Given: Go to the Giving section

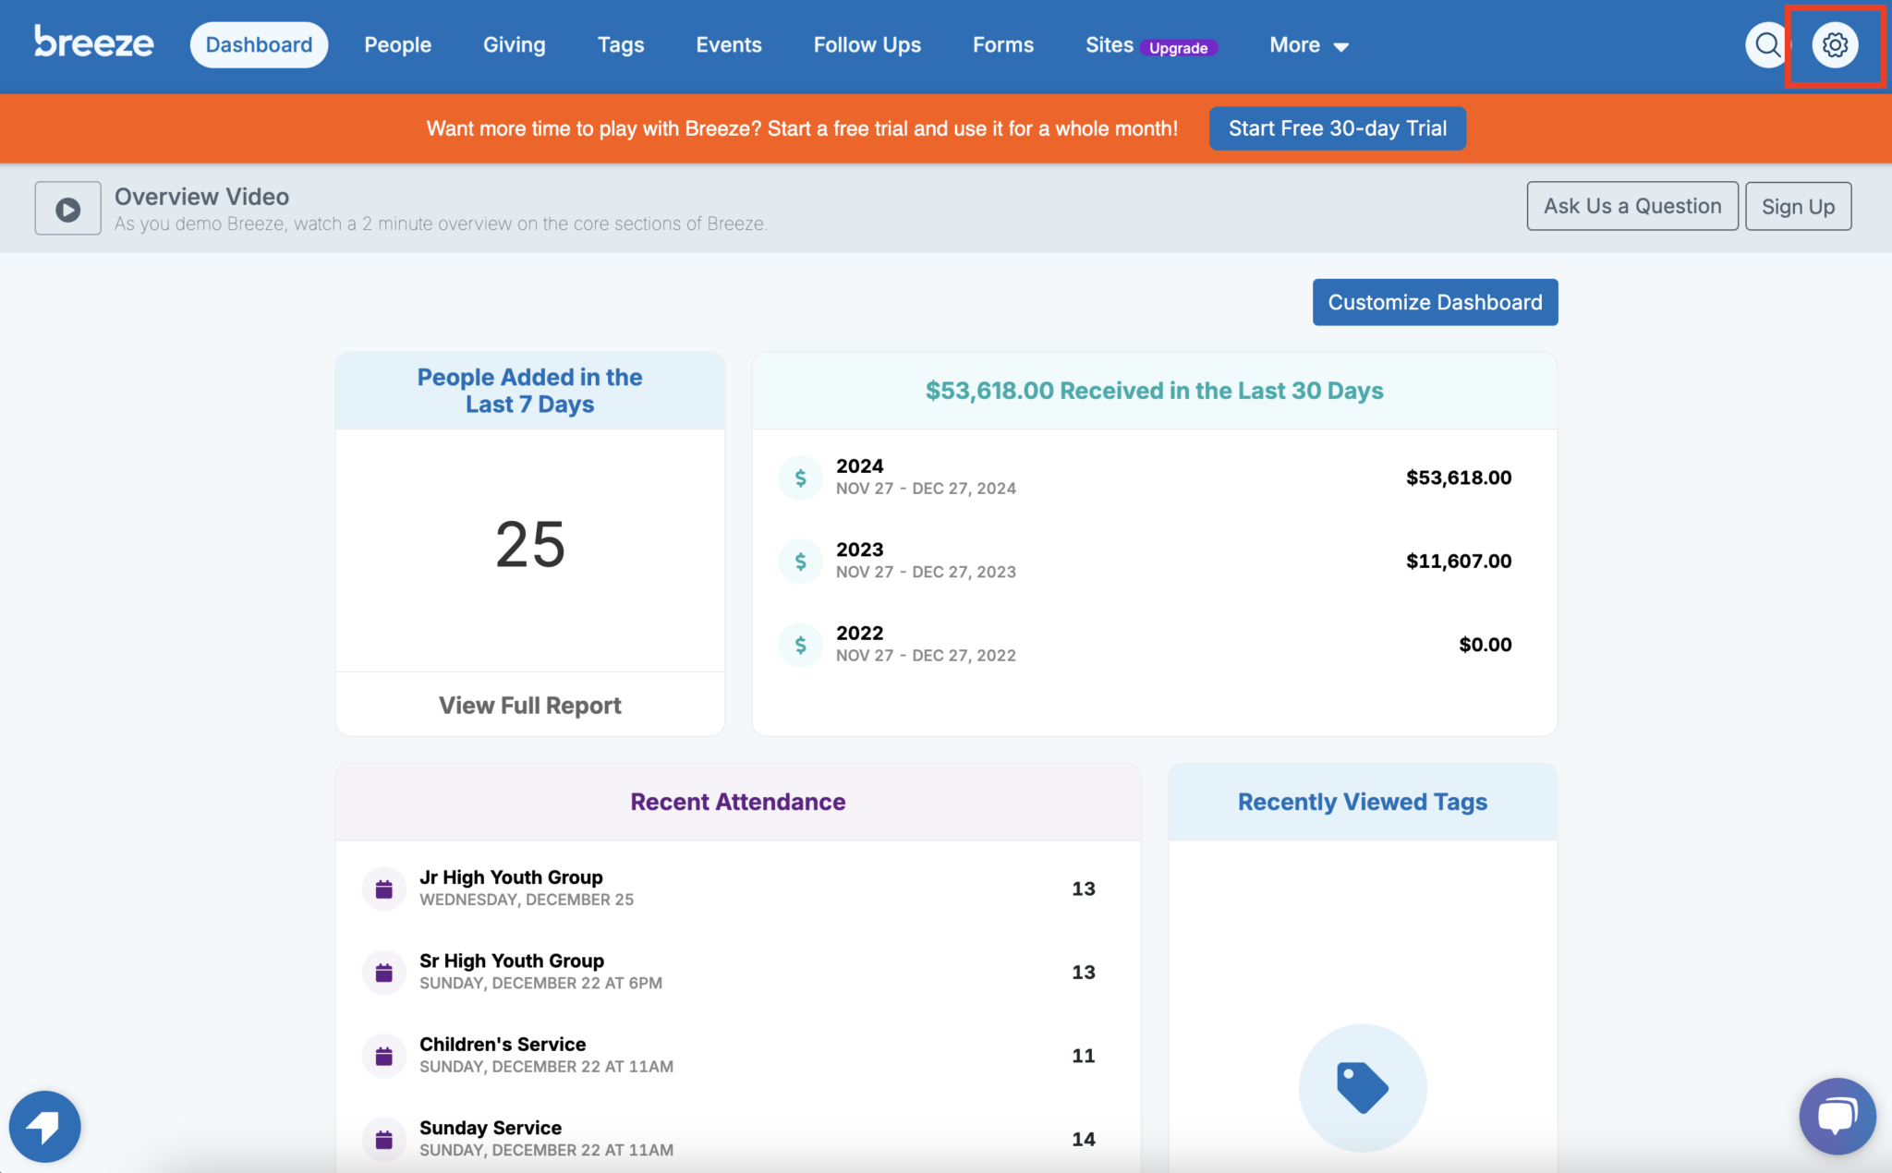Looking at the screenshot, I should (514, 45).
